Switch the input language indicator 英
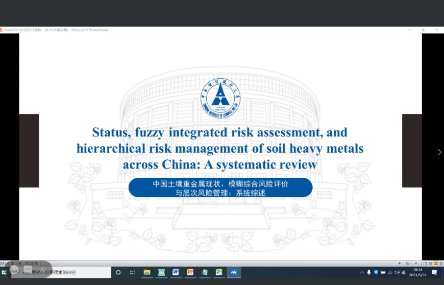The height and width of the screenshot is (285, 444). pos(404,272)
